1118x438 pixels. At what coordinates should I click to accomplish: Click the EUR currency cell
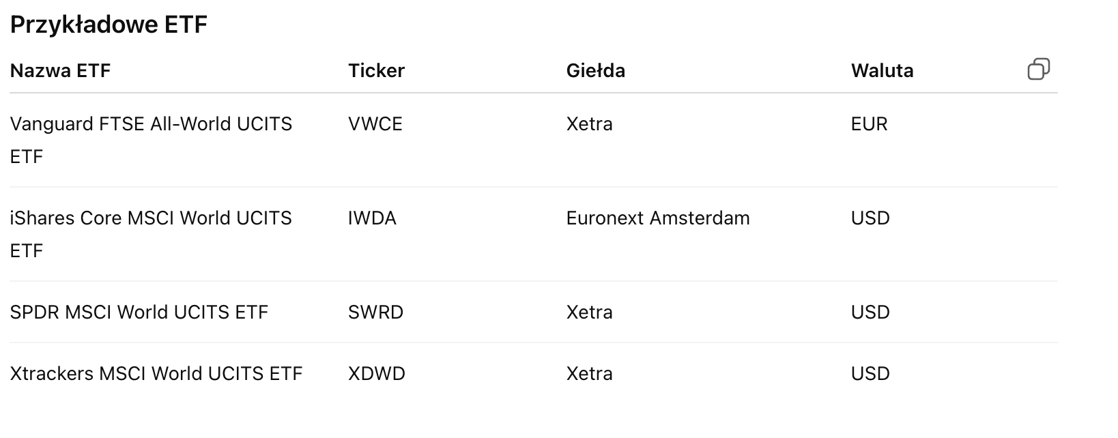869,124
